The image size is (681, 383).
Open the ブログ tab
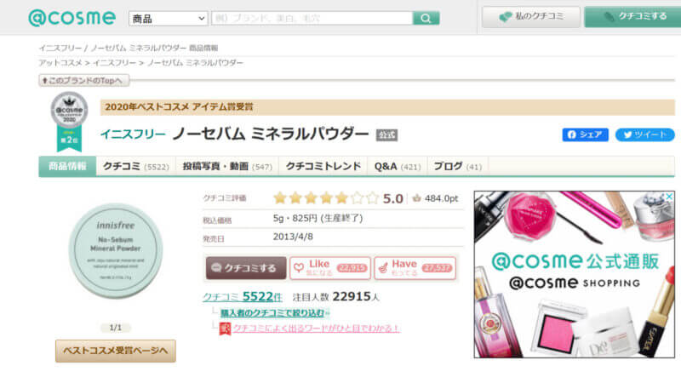[458, 166]
